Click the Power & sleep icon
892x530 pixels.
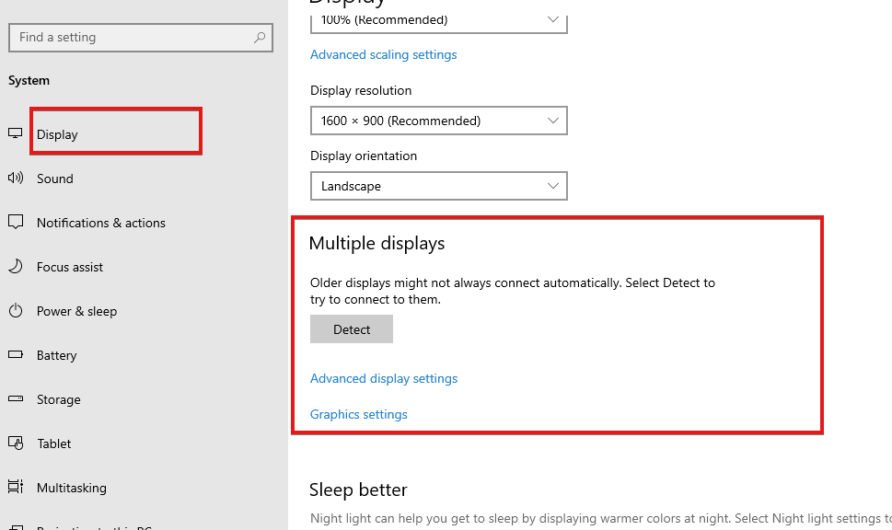pos(15,311)
